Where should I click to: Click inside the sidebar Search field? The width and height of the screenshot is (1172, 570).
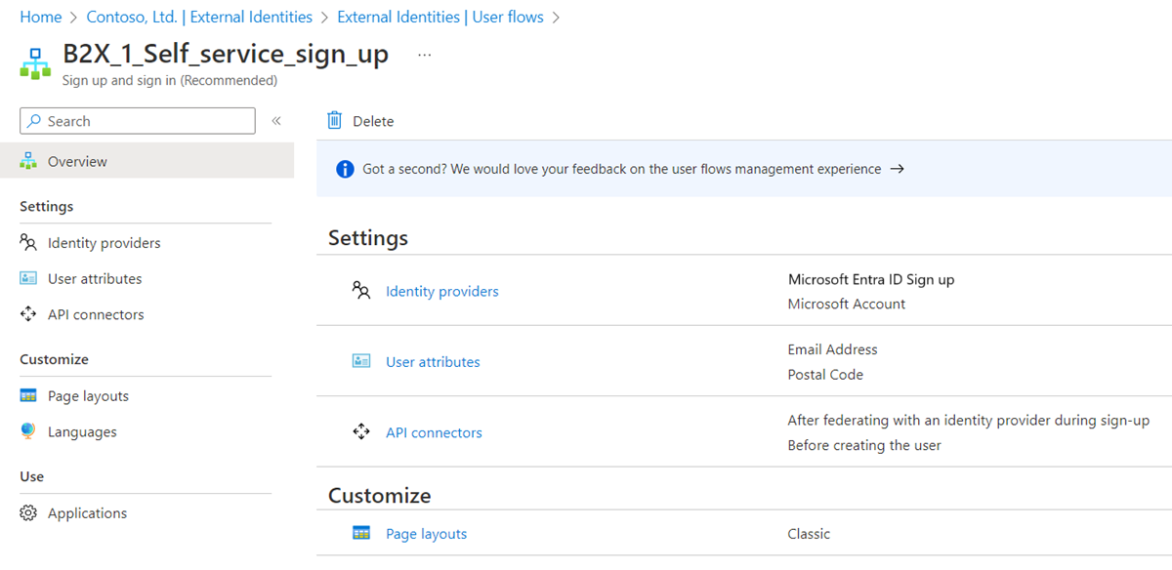tap(137, 120)
